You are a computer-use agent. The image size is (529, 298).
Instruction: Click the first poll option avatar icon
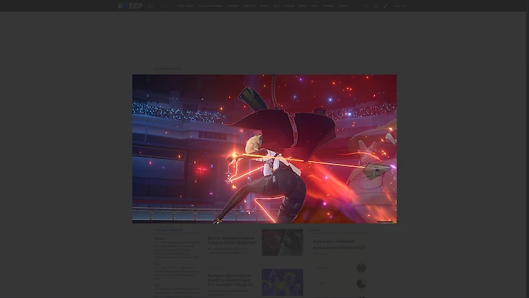(361, 268)
